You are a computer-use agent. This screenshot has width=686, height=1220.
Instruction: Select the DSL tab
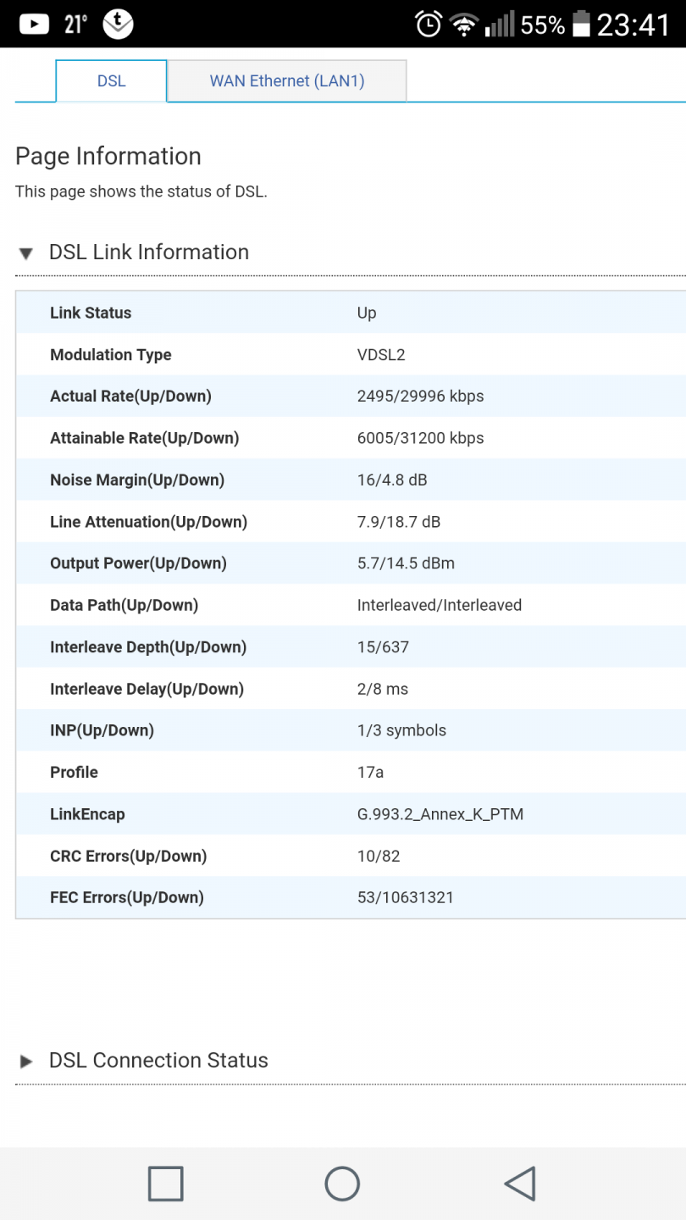click(112, 81)
